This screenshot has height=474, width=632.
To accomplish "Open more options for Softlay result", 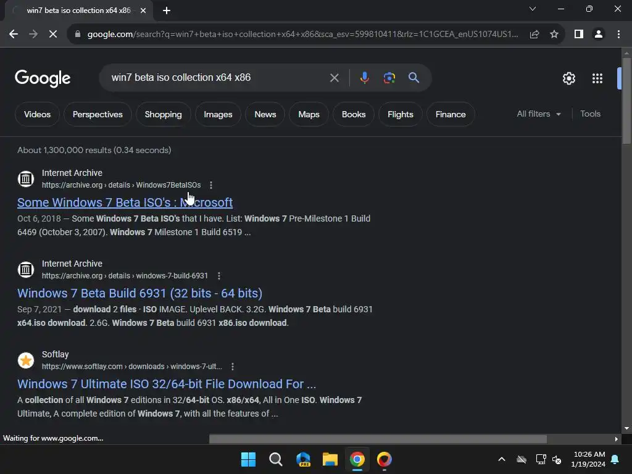I will [x=233, y=367].
